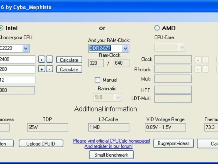Click the Additional information heading

pos(105,109)
